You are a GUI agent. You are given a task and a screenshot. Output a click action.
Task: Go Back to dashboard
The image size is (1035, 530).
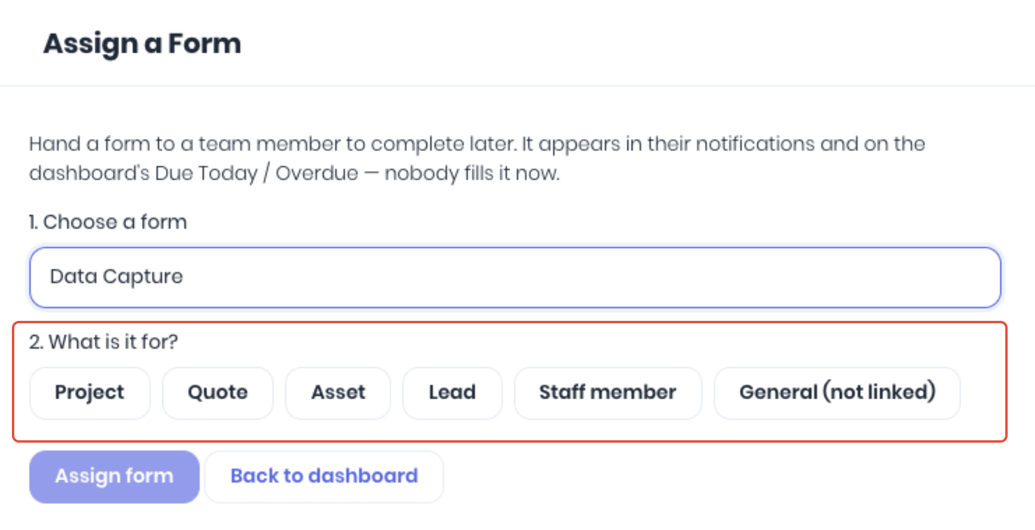[x=324, y=477]
